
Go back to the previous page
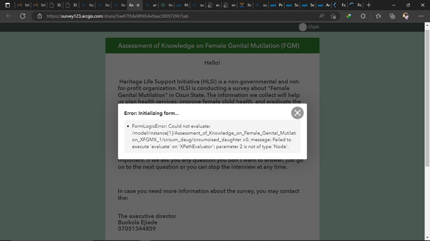pyautogui.click(x=9, y=16)
